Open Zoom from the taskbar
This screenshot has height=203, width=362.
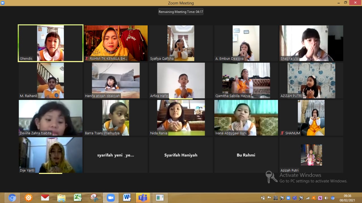[111, 198]
